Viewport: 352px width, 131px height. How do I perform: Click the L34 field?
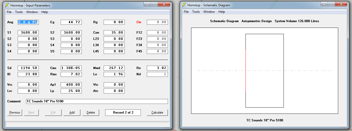114,45
